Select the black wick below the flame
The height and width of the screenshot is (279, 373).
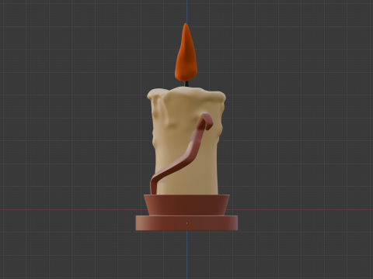[186, 84]
